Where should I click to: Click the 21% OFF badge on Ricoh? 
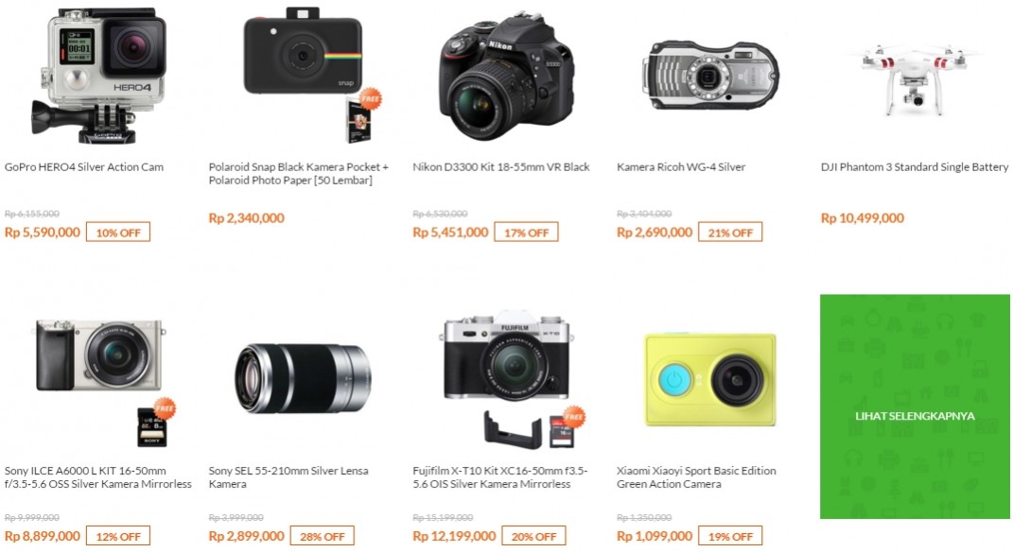tap(730, 233)
